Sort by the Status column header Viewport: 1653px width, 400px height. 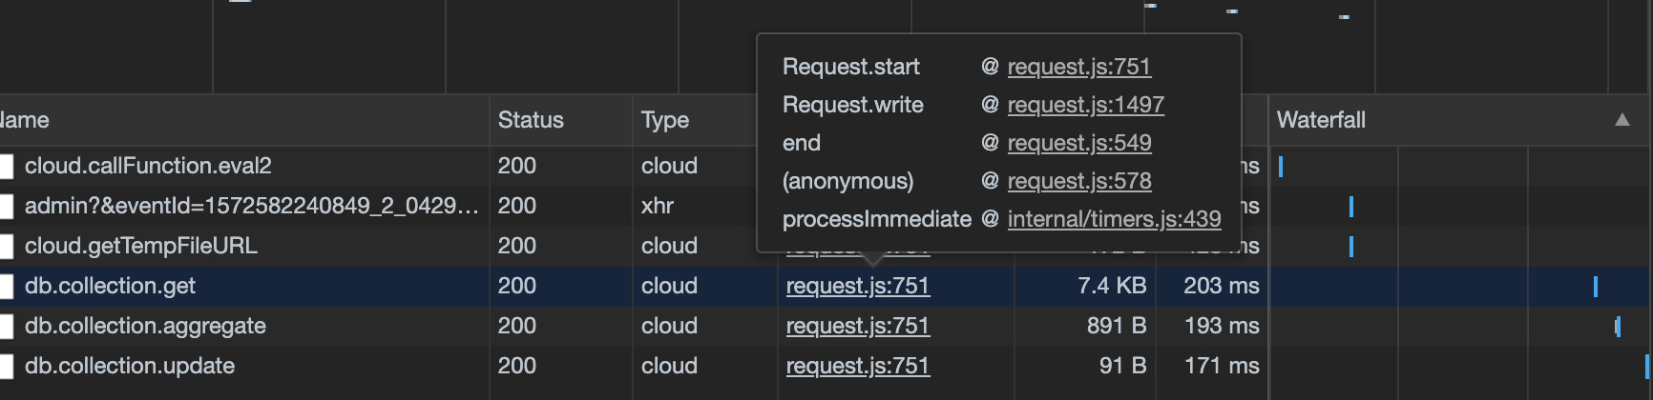pyautogui.click(x=531, y=120)
